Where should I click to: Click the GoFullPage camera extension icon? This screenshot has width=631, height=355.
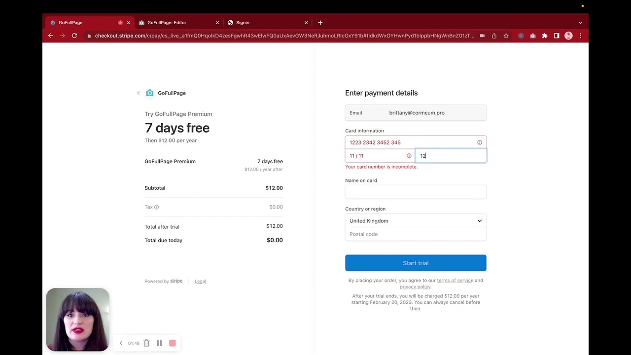(x=533, y=35)
